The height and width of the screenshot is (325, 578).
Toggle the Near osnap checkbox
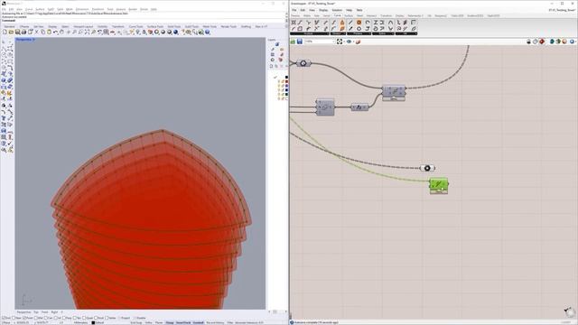[x=14, y=318]
